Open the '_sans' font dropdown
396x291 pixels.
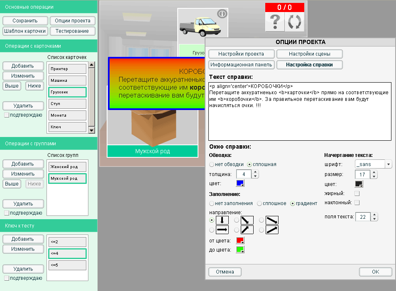tap(389, 164)
